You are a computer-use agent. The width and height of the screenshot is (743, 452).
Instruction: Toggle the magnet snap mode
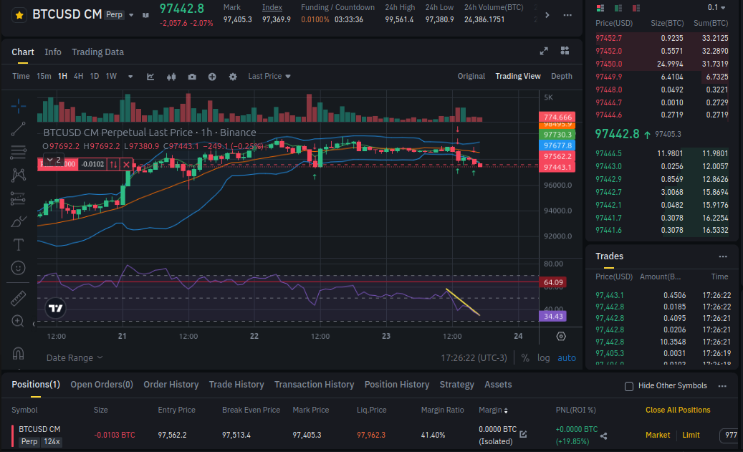tap(18, 353)
